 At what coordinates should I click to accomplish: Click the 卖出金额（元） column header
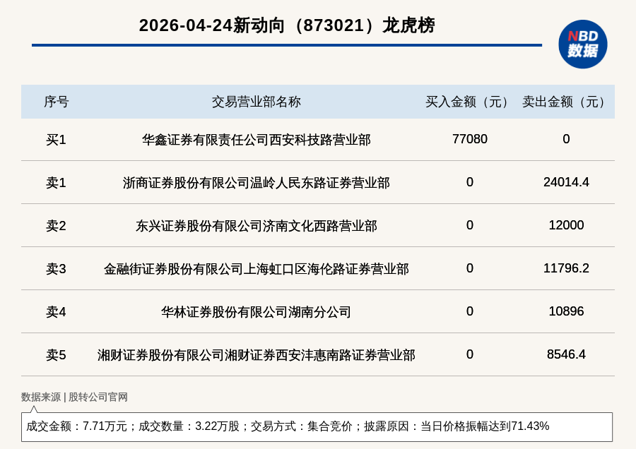point(566,102)
